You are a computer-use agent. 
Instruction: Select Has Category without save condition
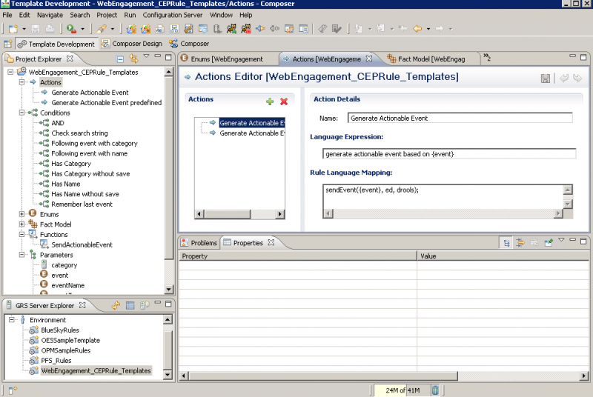pos(90,174)
